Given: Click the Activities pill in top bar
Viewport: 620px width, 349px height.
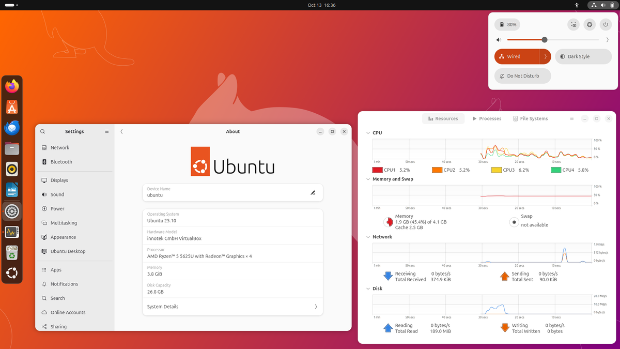Looking at the screenshot, I should point(11,5).
